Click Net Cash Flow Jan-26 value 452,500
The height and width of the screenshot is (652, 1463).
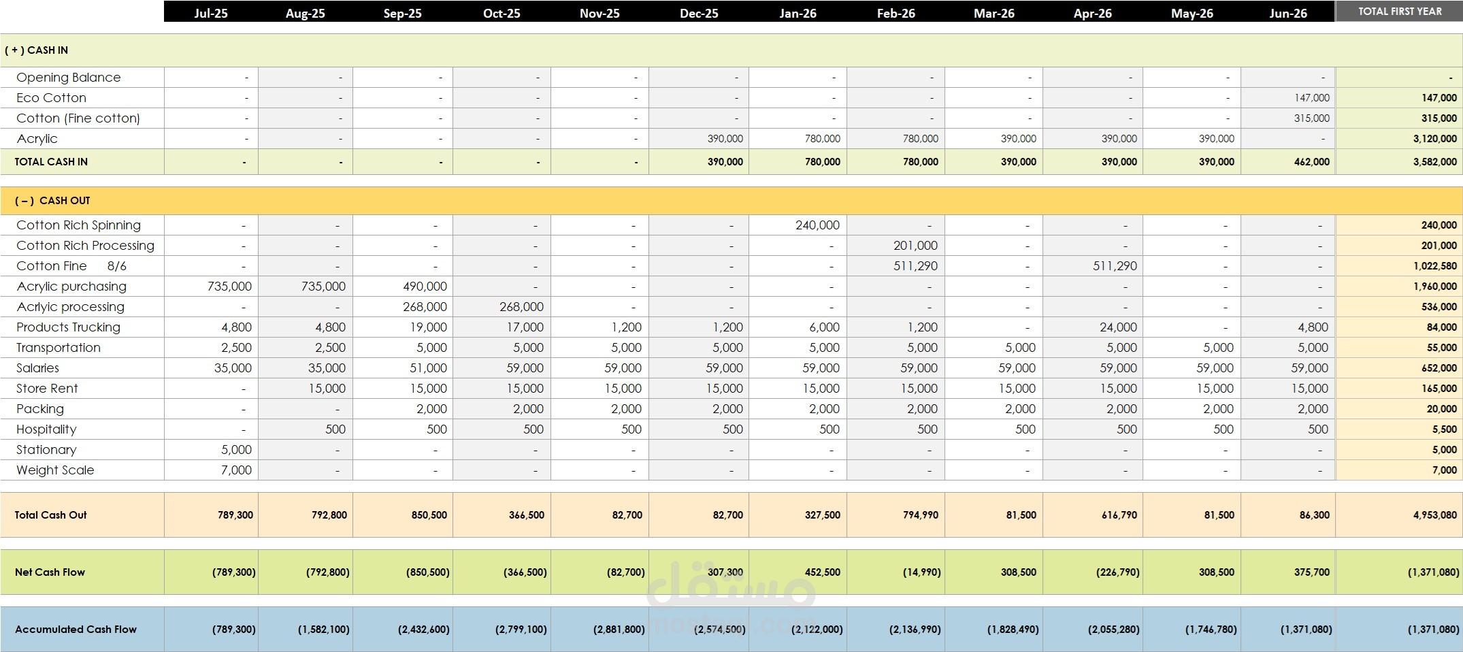[x=822, y=572]
